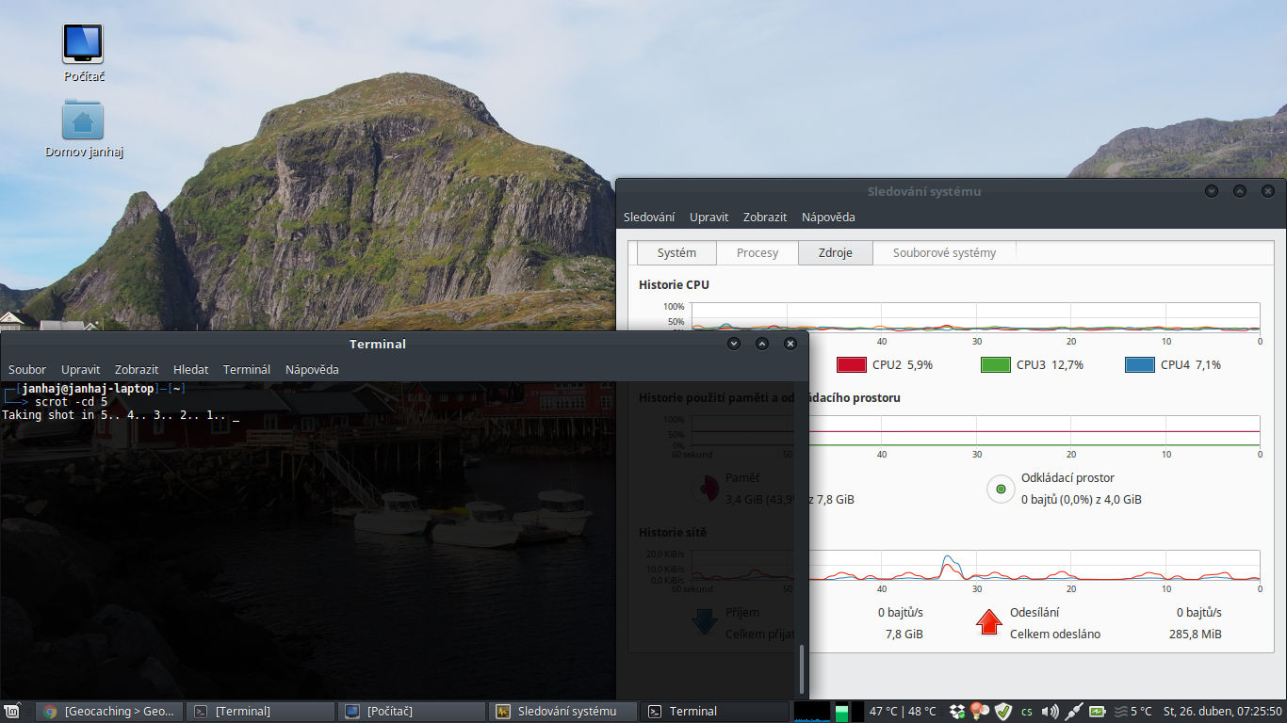Open the volume speaker tray icon
The height and width of the screenshot is (723, 1287).
[1051, 711]
